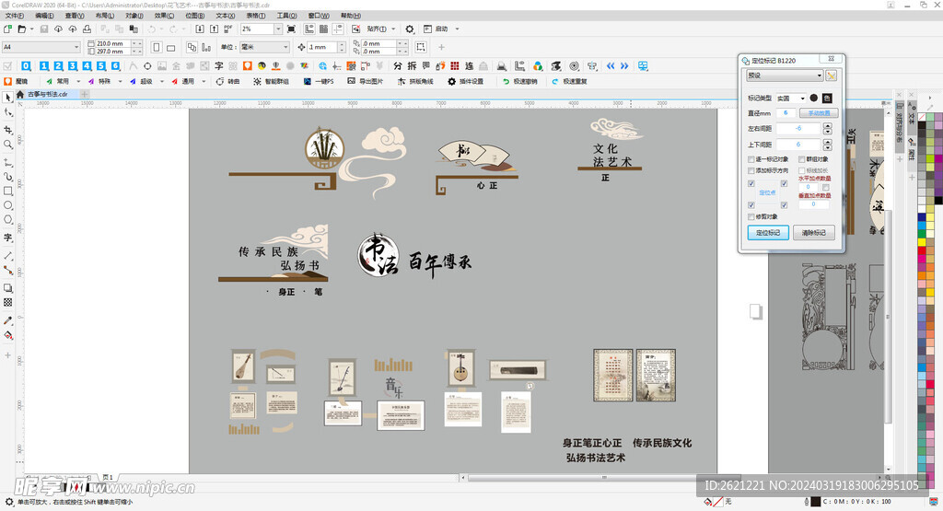Click the 清除标记 button
This screenshot has height=511, width=943.
point(814,233)
